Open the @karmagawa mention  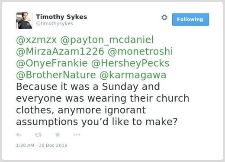pyautogui.click(x=133, y=75)
